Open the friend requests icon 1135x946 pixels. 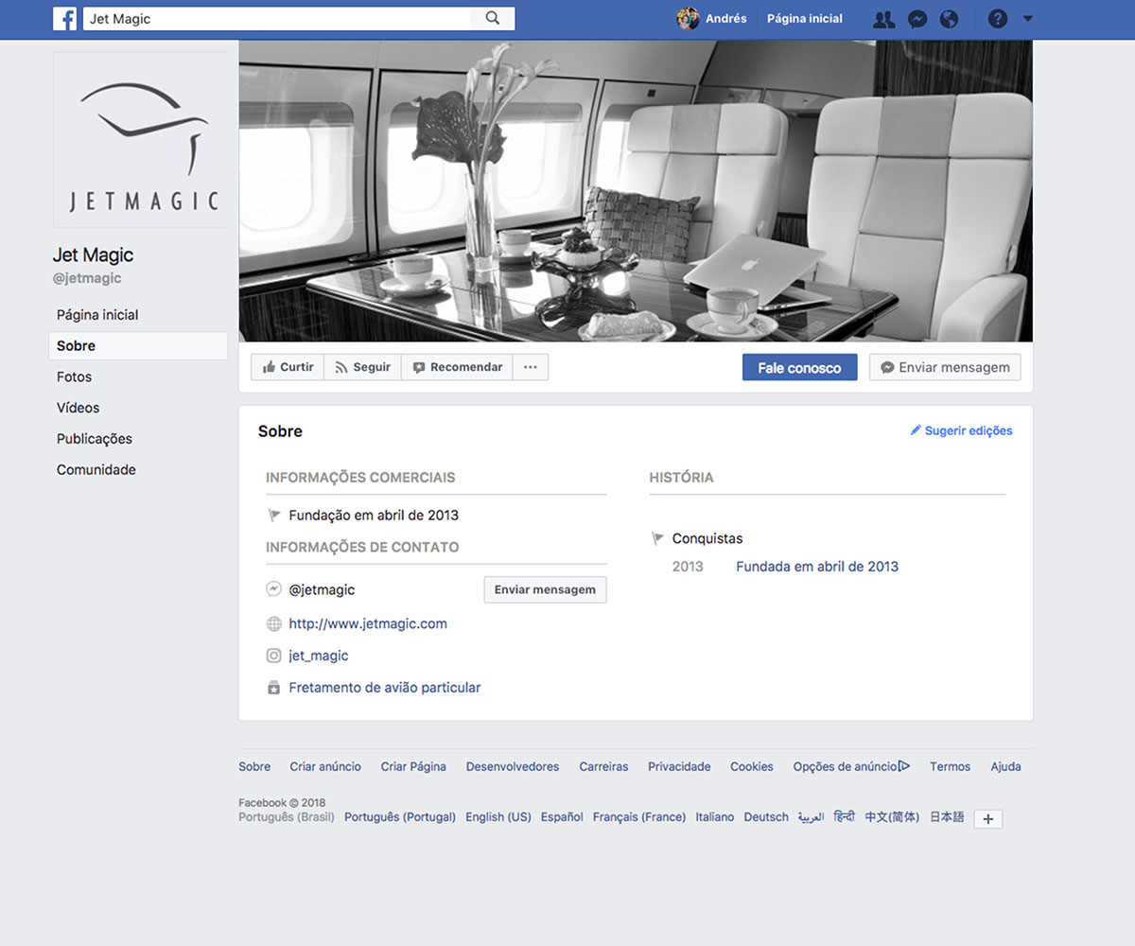click(883, 19)
